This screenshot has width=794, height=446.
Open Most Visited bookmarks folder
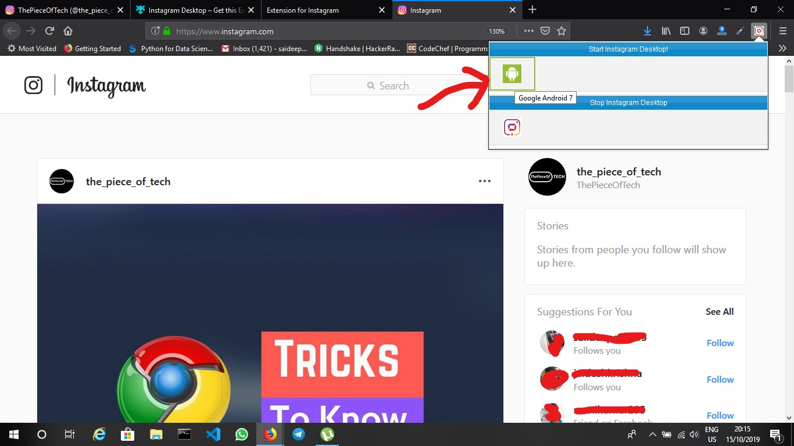point(32,49)
